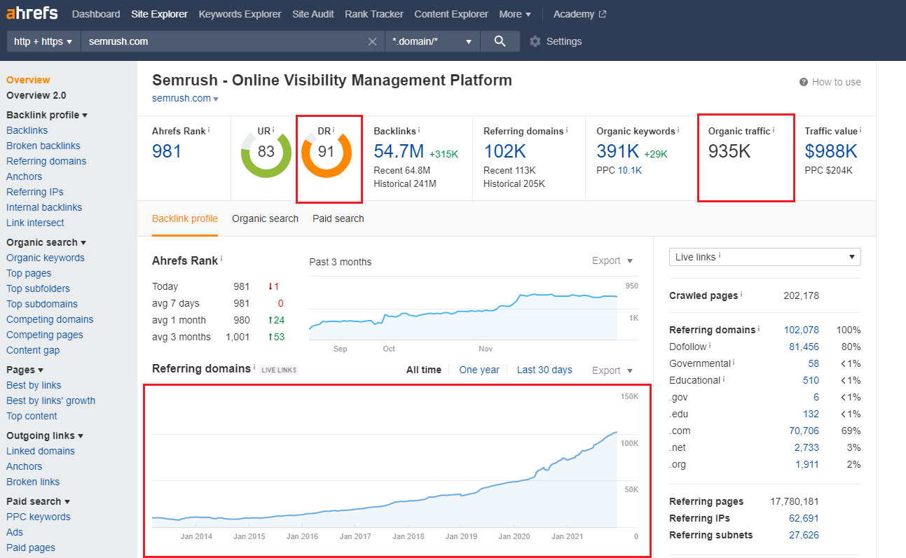
Task: Open Best by links' growth
Action: pyautogui.click(x=51, y=400)
